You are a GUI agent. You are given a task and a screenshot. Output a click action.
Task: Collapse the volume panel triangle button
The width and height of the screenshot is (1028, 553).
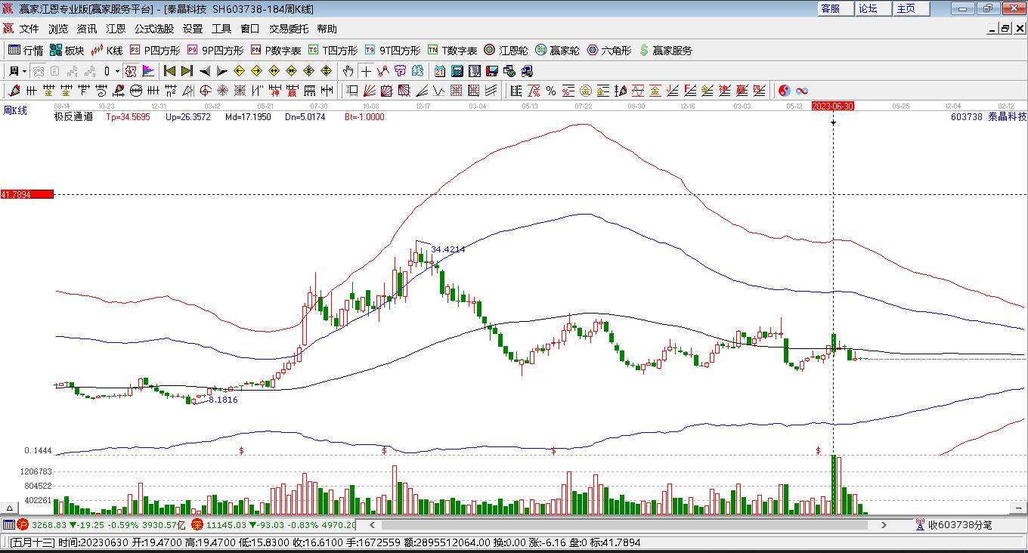click(11, 508)
